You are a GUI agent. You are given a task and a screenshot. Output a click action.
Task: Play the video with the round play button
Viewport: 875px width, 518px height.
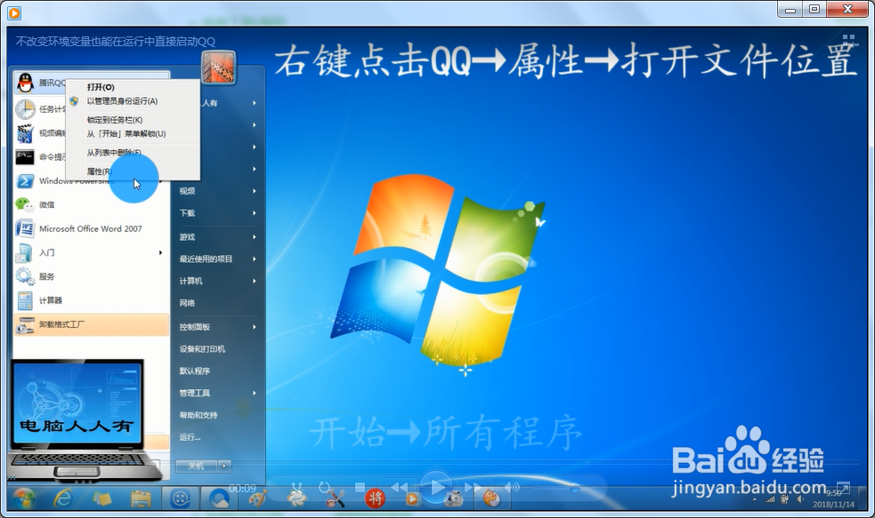(436, 488)
